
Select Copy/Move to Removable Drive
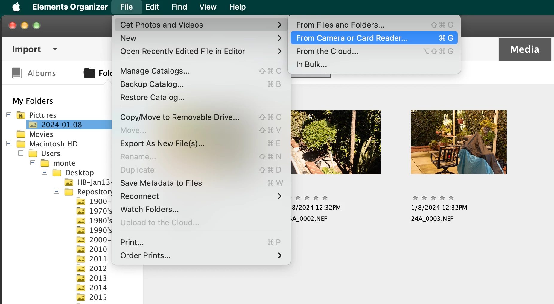(x=201, y=117)
